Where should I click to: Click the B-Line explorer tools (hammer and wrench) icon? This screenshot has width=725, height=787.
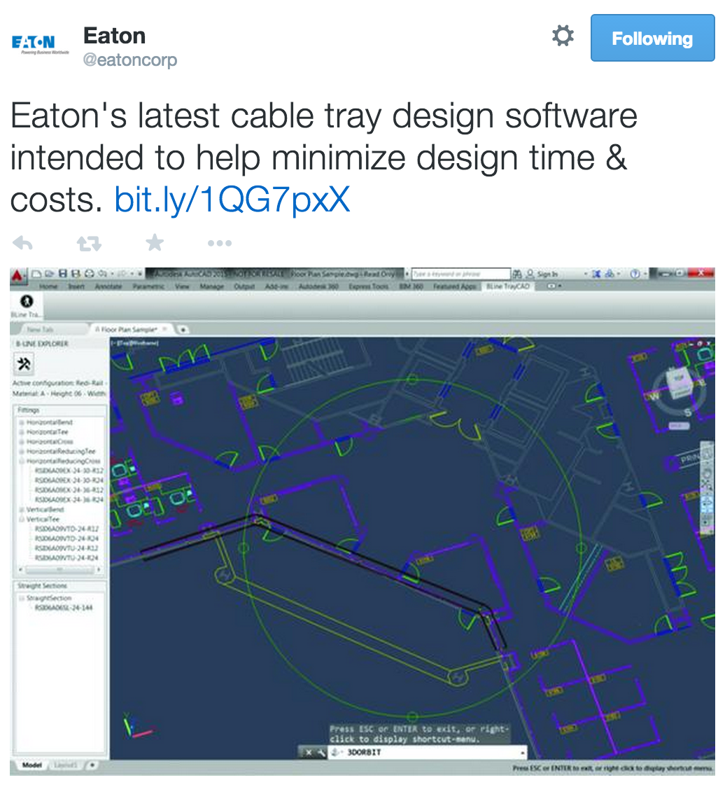[24, 364]
